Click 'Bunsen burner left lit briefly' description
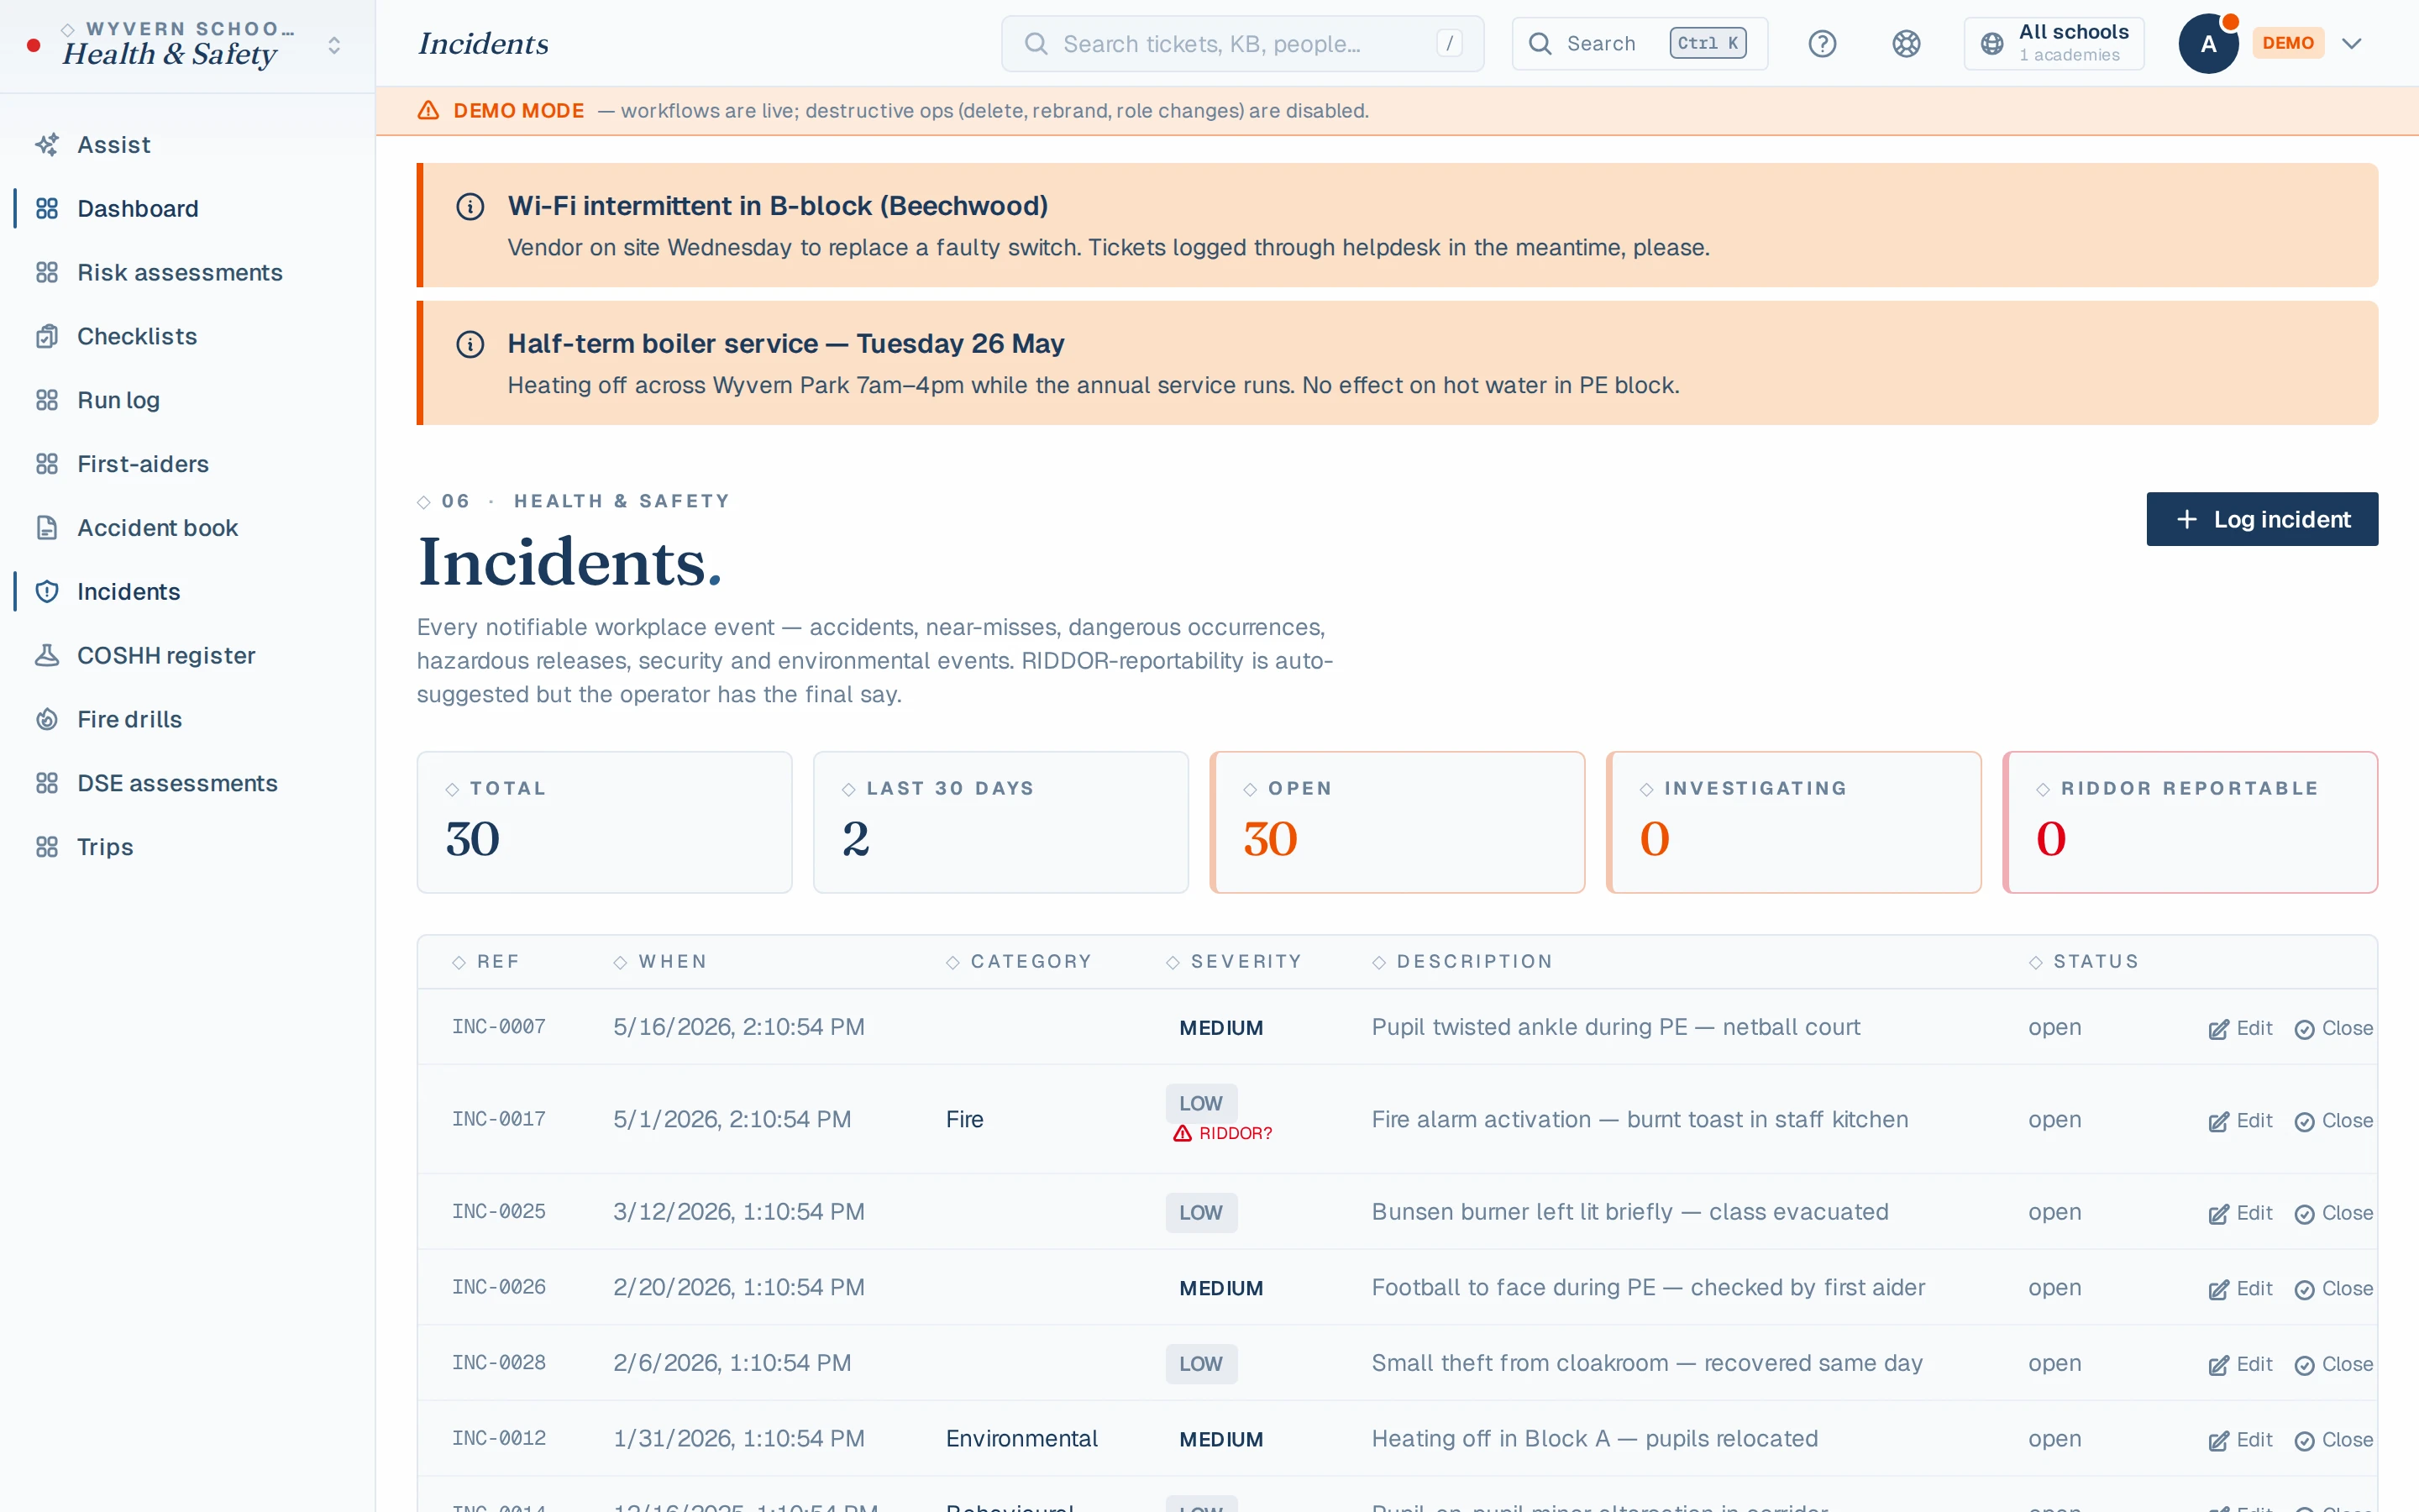The width and height of the screenshot is (2419, 1512). [x=1629, y=1212]
